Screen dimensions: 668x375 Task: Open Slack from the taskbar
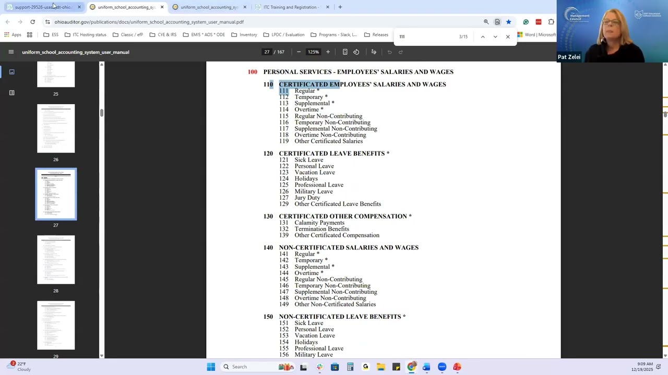(319, 367)
